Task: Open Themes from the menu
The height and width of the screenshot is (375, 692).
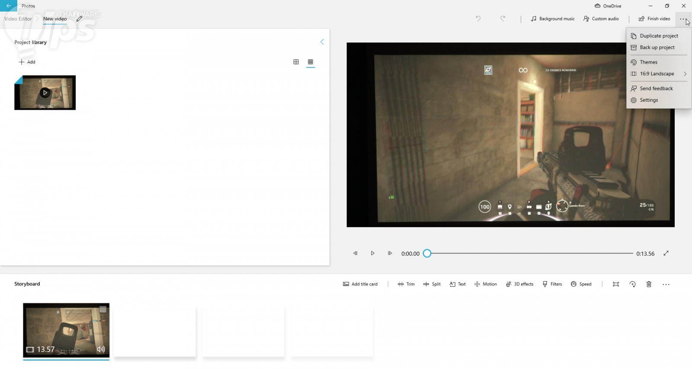Action: (659, 62)
